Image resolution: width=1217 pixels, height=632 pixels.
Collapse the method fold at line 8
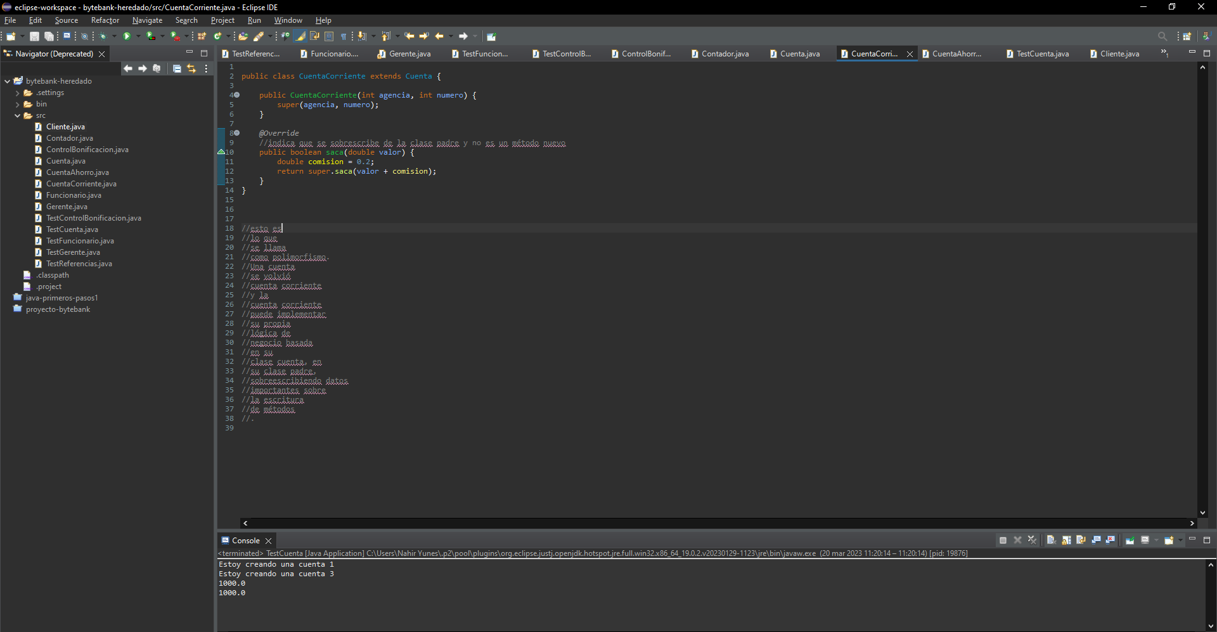click(236, 133)
